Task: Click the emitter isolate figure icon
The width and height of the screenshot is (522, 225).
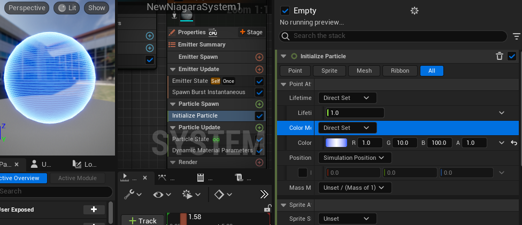Action: coord(174,15)
